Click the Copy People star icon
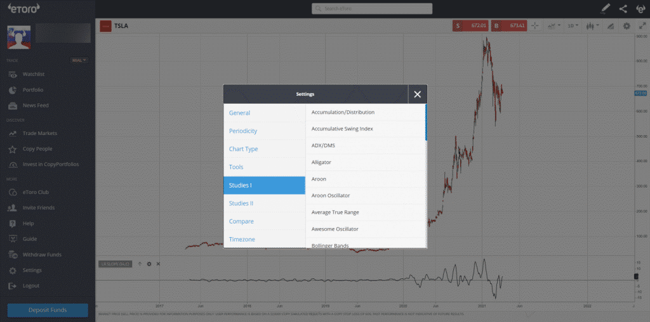 click(x=13, y=149)
